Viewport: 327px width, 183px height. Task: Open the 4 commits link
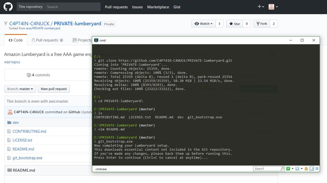click(x=38, y=75)
